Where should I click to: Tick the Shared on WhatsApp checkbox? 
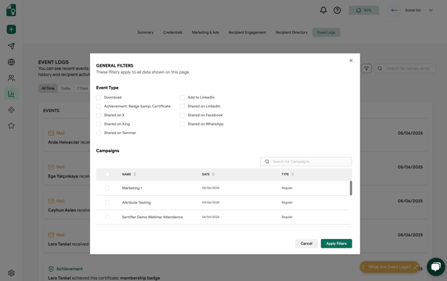click(182, 124)
